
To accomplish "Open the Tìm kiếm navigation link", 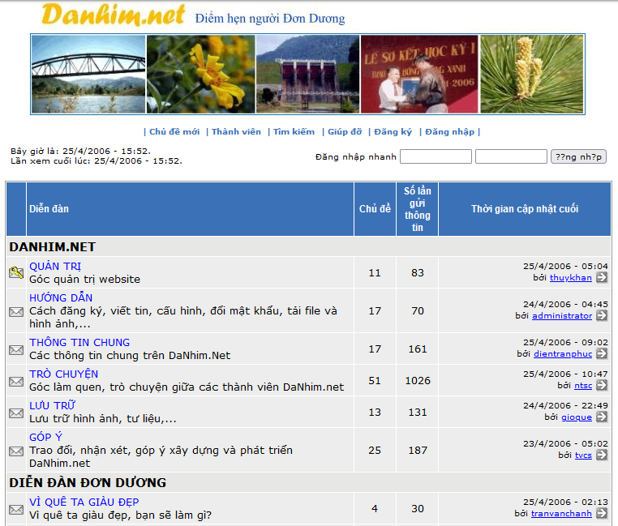I will pyautogui.click(x=294, y=132).
